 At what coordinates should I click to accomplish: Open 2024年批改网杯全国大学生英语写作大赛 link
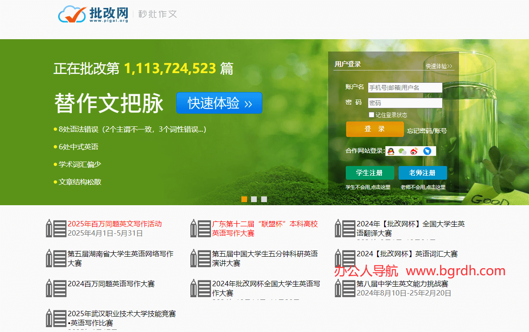coord(266,288)
